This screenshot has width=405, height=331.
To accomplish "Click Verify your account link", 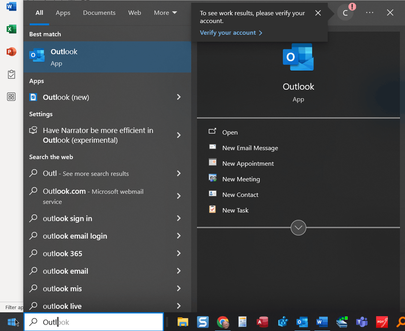I will pos(231,33).
